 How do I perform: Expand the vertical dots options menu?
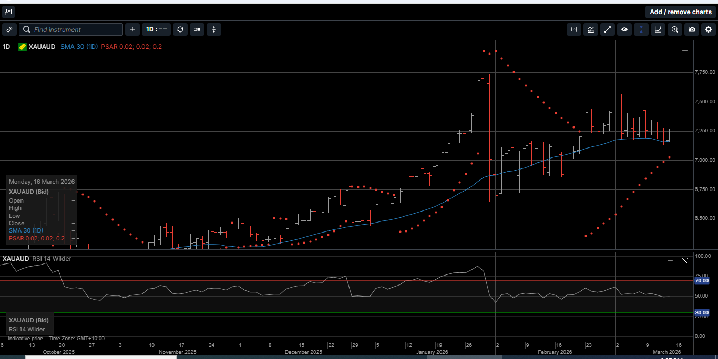click(214, 29)
